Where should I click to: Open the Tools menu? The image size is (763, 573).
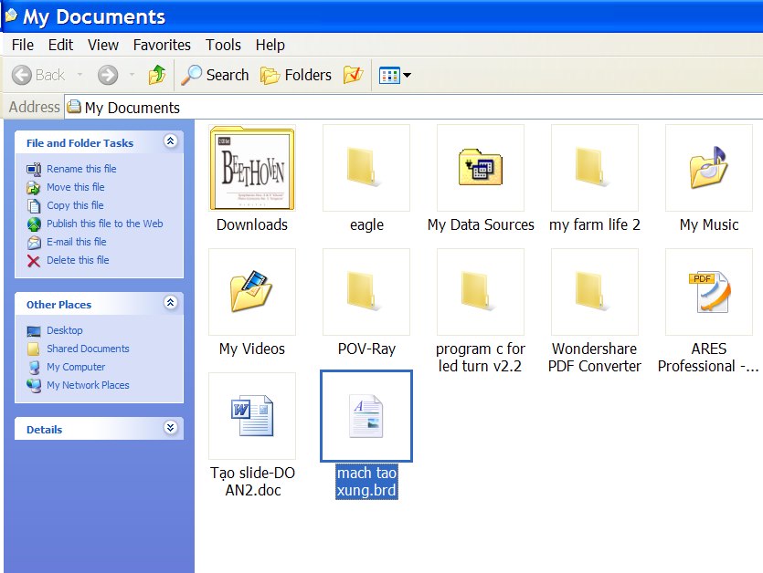coord(223,45)
